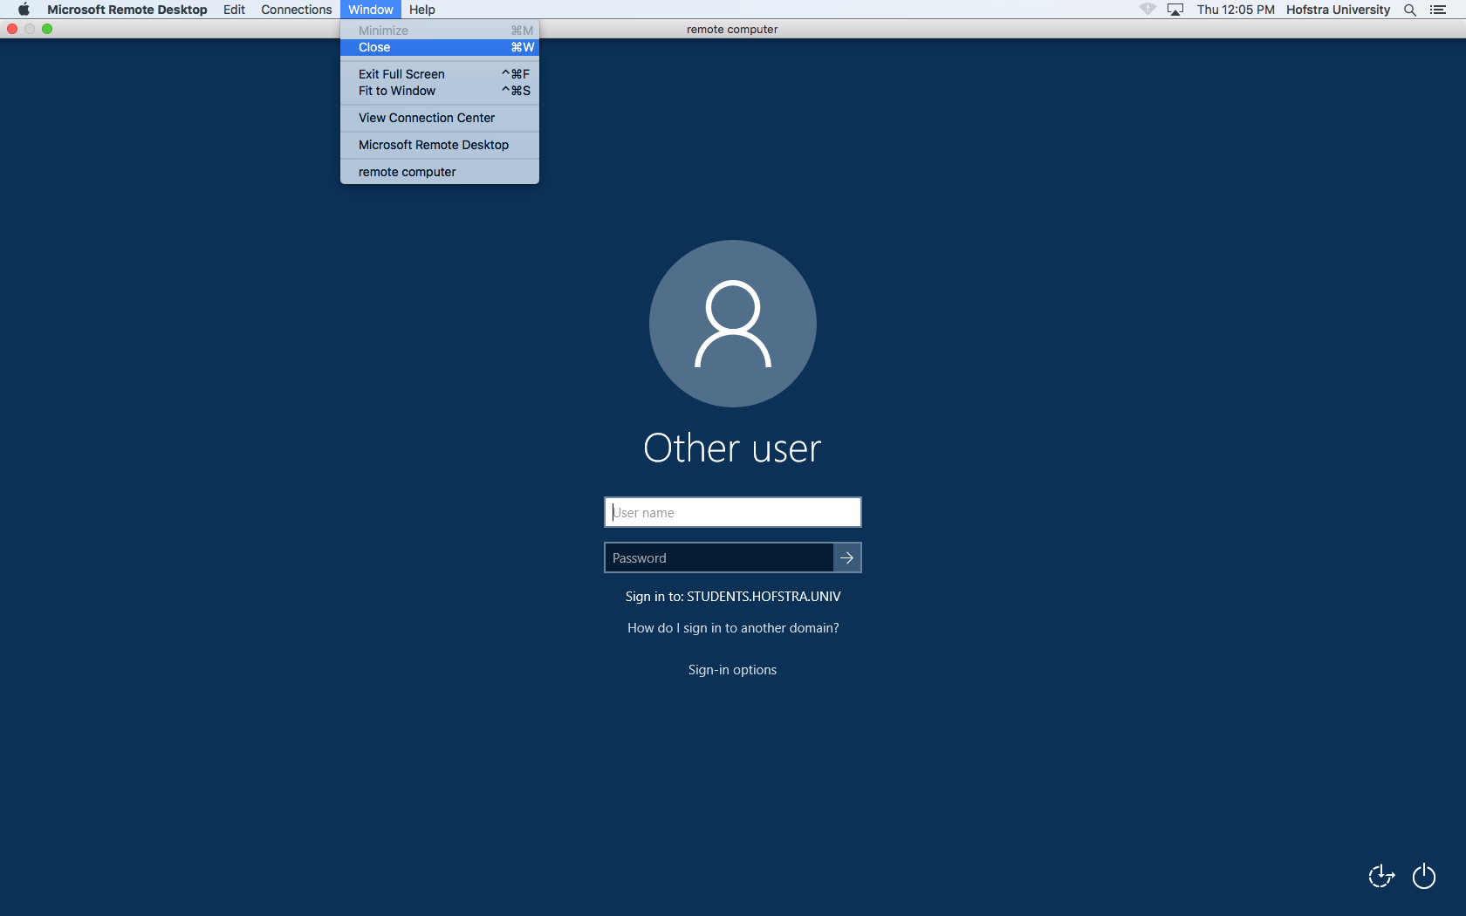Open Ease of Access options
Screen dimensions: 1466x916
[x=1380, y=876]
